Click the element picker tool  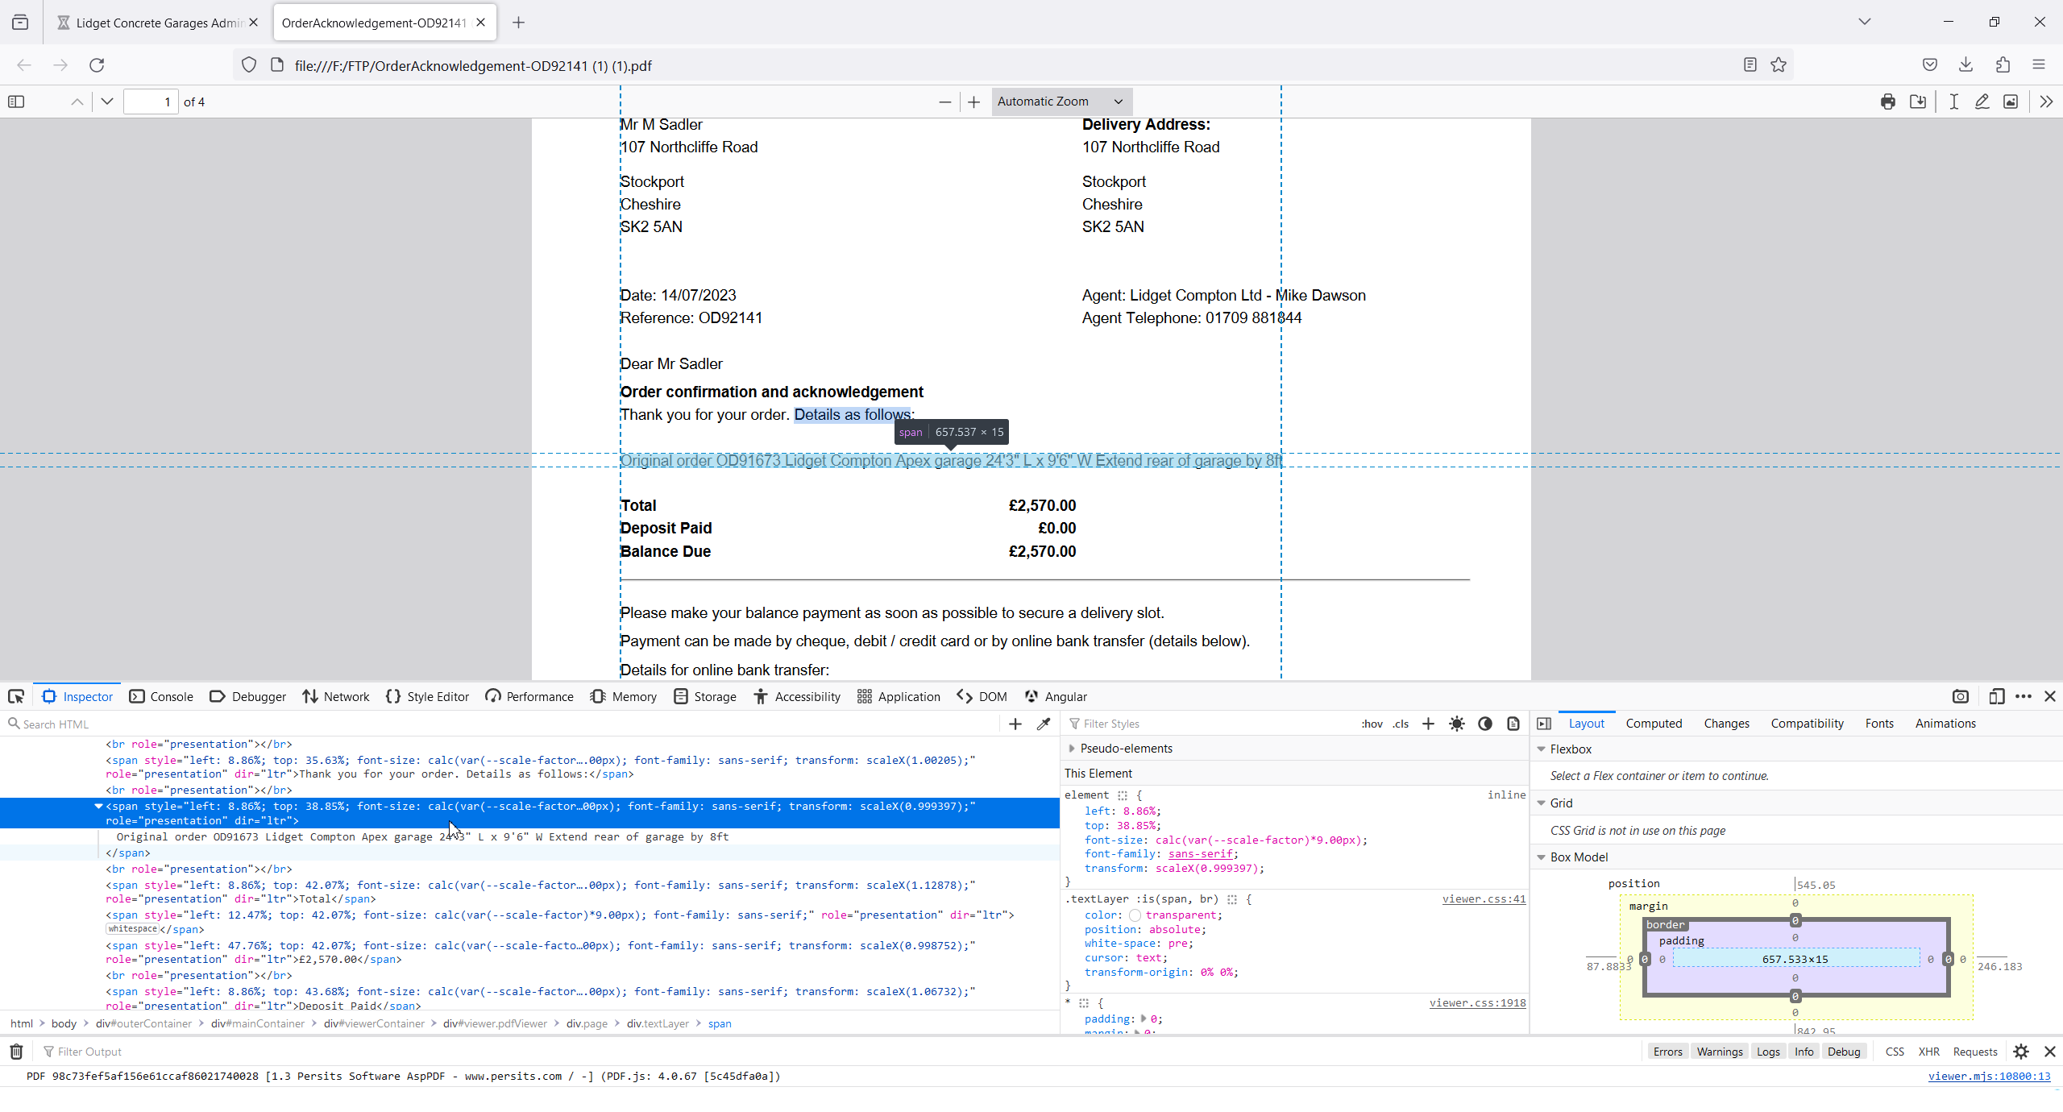pyautogui.click(x=16, y=696)
